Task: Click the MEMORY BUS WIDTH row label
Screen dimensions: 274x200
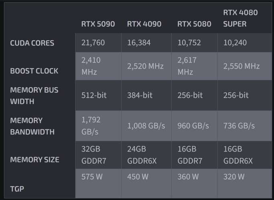Action: click(x=34, y=96)
